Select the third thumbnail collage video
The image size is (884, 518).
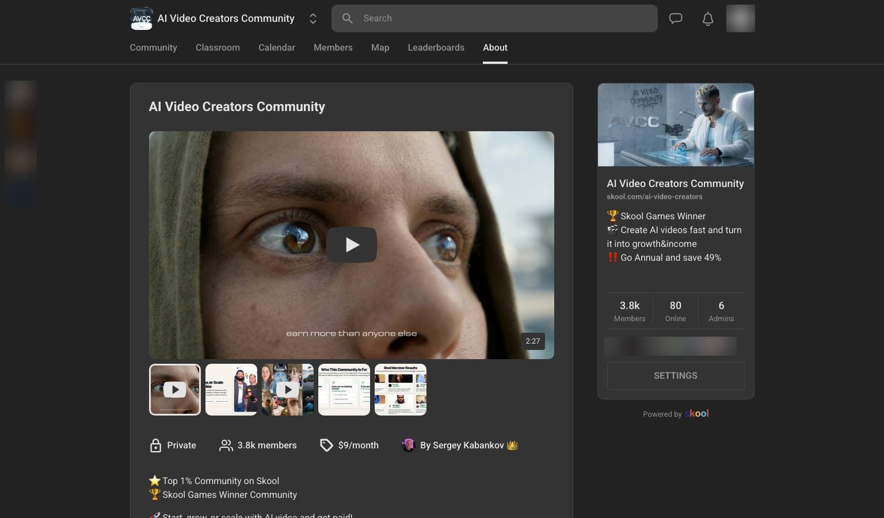pos(288,390)
